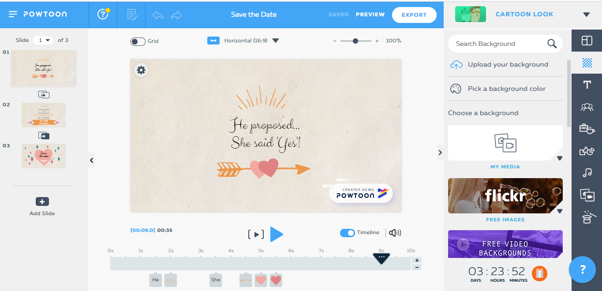Open the slide number dropdown

(43, 40)
